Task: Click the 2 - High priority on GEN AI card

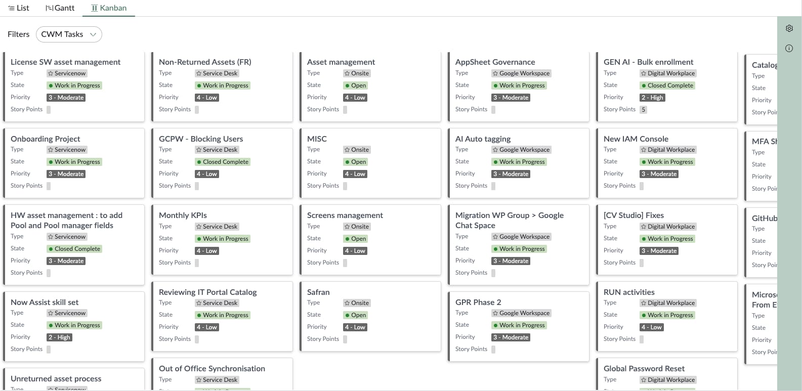Action: [652, 98]
